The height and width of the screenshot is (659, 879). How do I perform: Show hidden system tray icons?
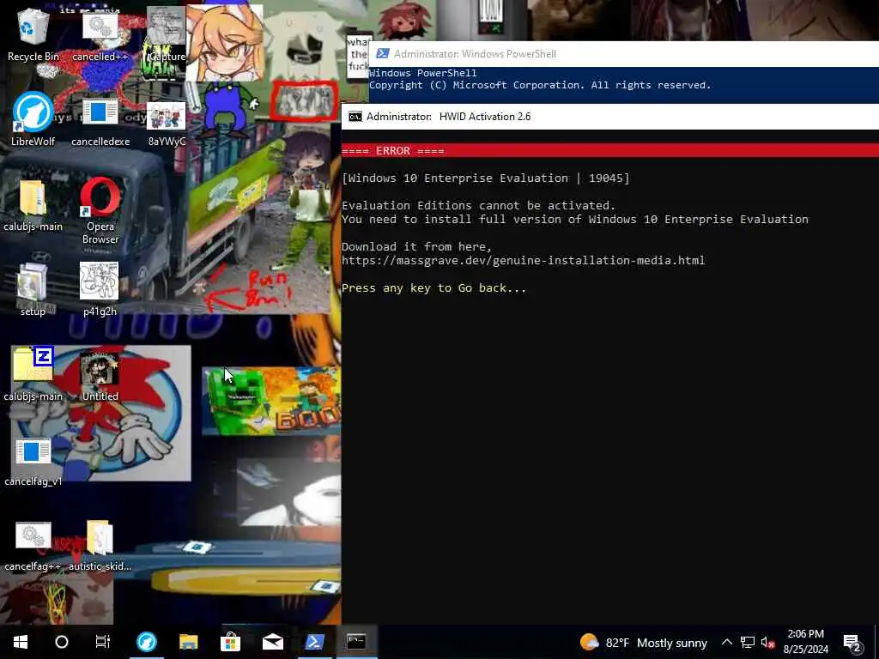(726, 642)
